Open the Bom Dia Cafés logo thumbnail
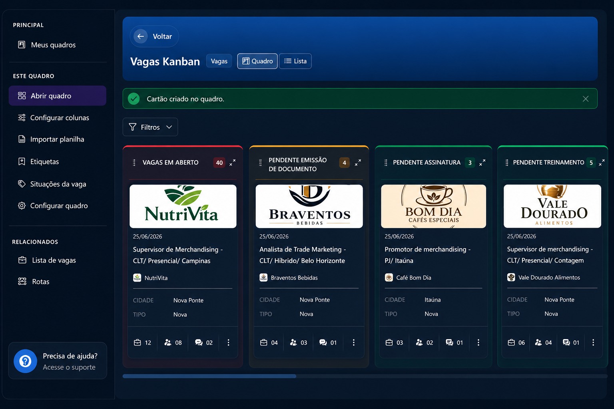 434,206
